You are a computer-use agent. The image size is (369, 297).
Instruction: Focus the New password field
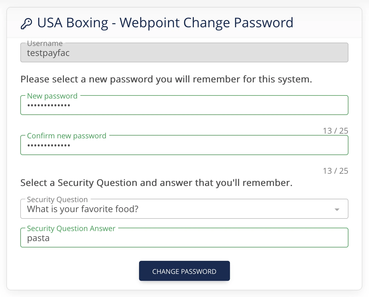point(184,105)
